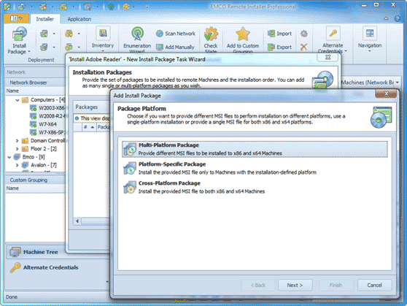Click the Export ribbon button
Viewport: 407px width, 306px height.
[x=279, y=47]
